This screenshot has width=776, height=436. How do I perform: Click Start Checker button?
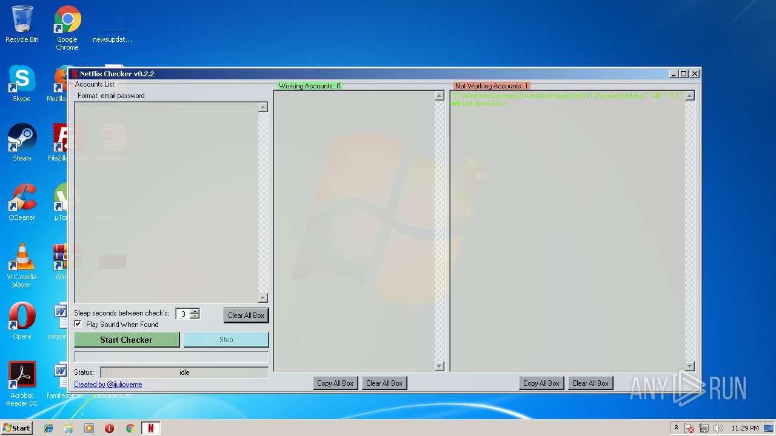127,340
